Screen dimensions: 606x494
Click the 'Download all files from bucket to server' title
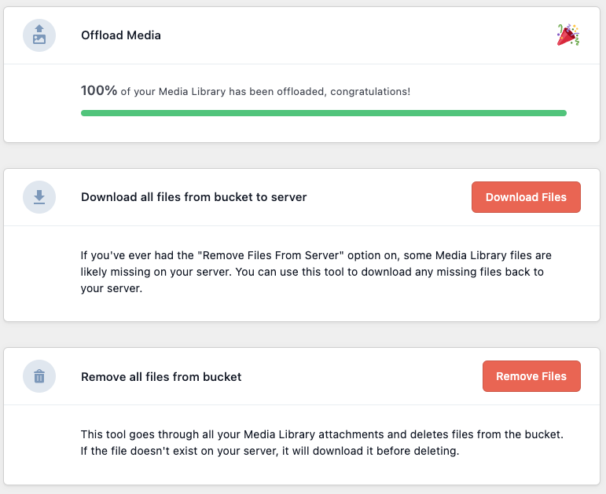[x=194, y=197]
